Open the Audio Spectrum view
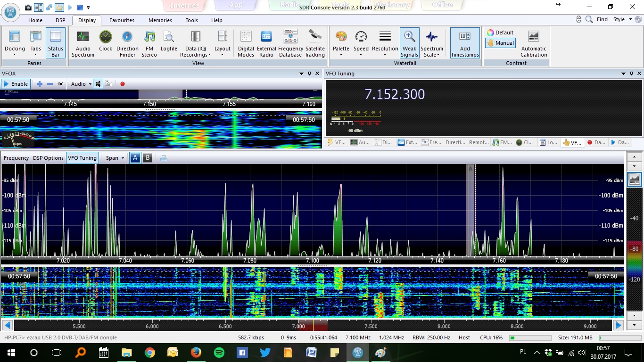Viewport: 644px width, 362px height. pos(83,43)
